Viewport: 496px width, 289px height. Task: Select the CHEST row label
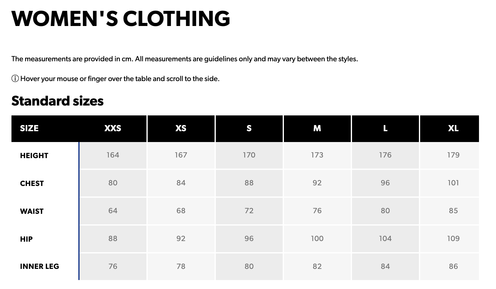(x=32, y=183)
